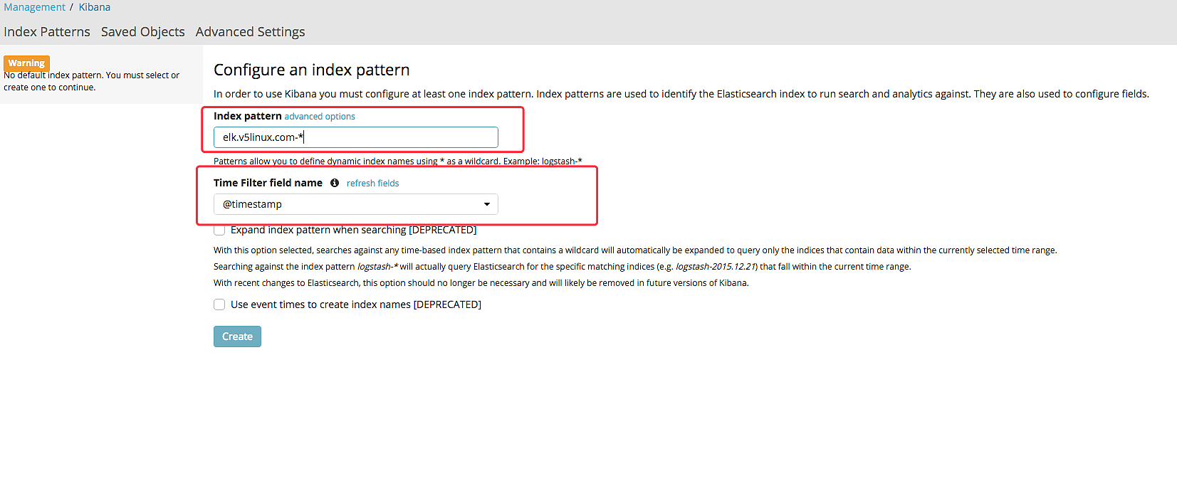Click the orange Warning badge
1177x493 pixels.
click(x=26, y=63)
